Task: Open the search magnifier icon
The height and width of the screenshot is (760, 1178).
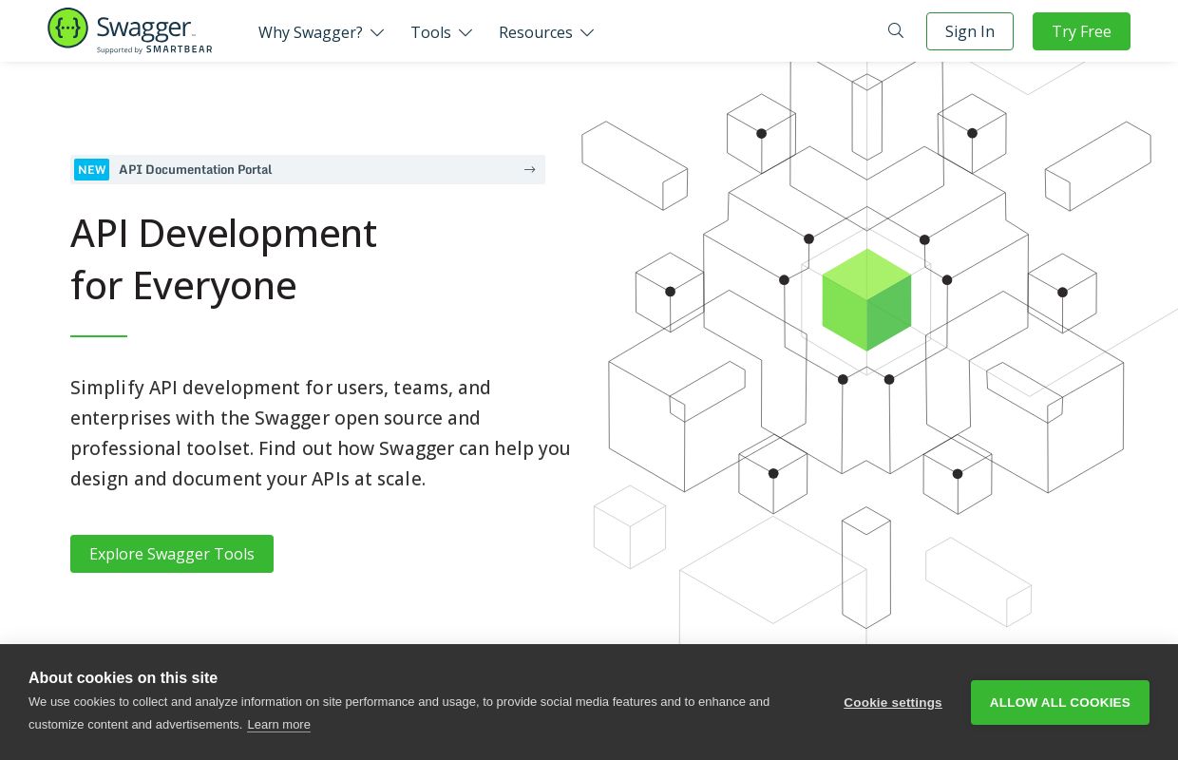Action: point(896,30)
